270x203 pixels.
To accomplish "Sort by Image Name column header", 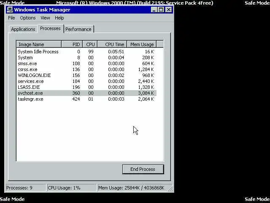I will (39, 44).
